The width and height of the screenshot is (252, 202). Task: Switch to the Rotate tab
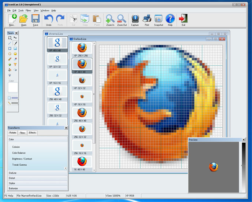coord(13,133)
